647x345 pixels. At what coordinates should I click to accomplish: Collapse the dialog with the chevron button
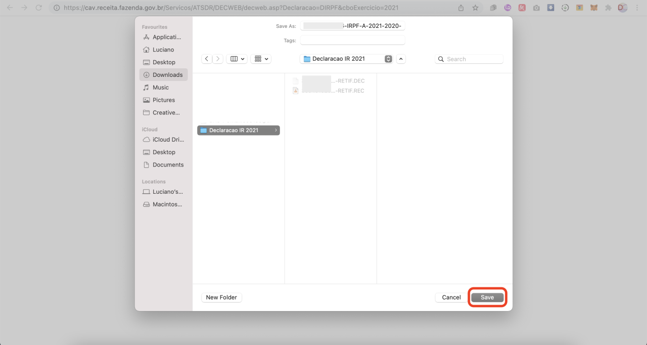point(401,59)
